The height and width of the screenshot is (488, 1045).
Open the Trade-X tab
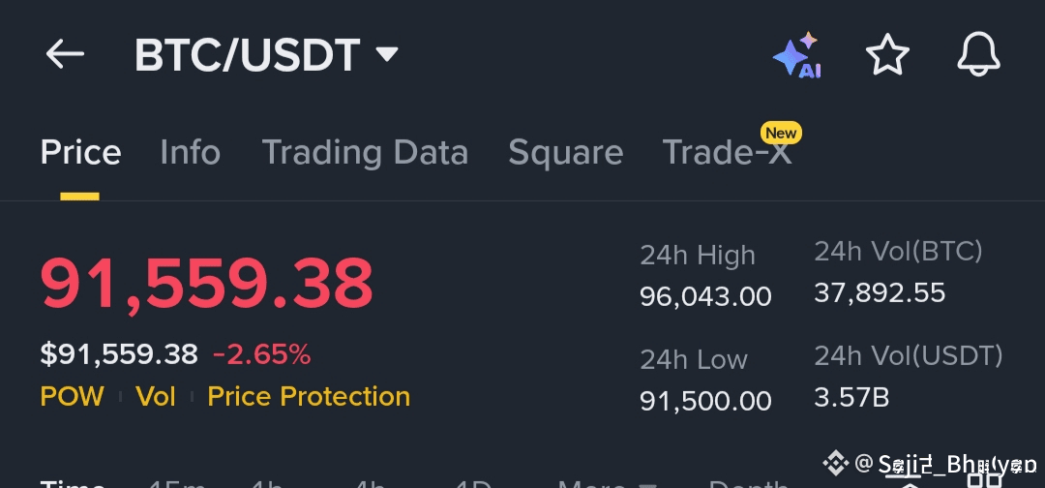click(726, 153)
